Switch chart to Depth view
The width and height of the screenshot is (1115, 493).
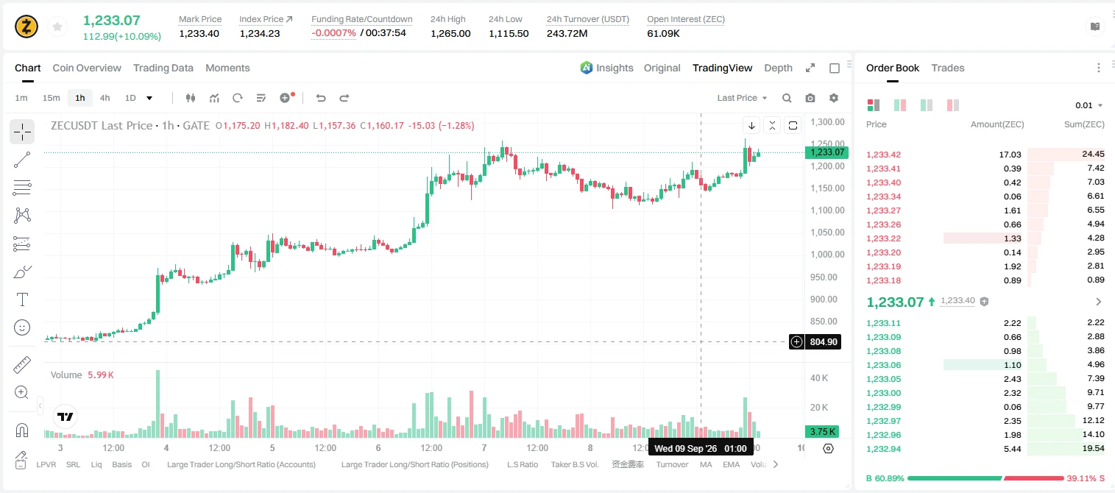click(x=778, y=68)
